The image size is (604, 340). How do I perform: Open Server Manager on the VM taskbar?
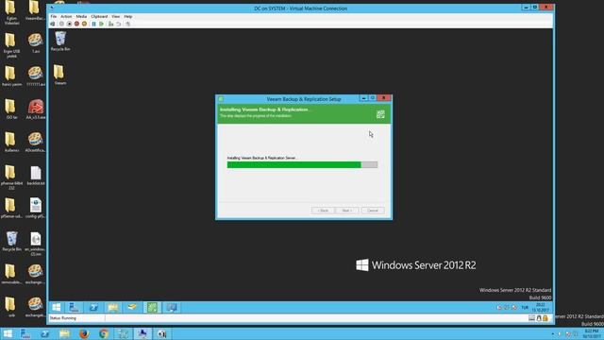(x=74, y=307)
